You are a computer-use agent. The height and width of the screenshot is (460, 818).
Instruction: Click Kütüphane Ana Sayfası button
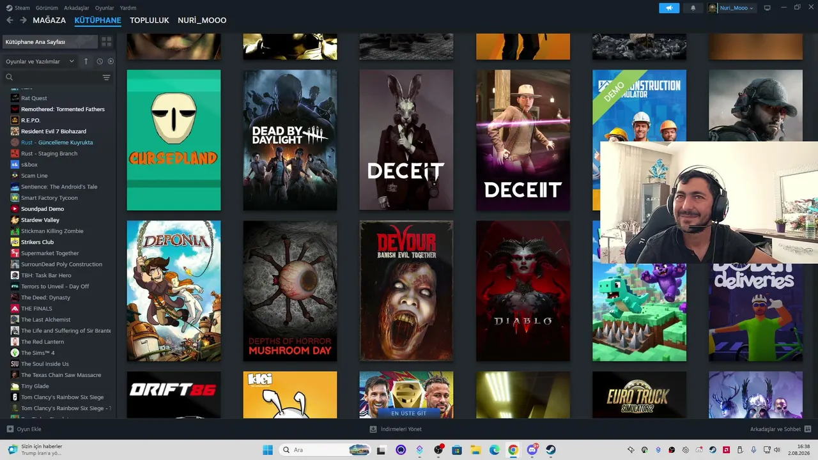(x=50, y=42)
